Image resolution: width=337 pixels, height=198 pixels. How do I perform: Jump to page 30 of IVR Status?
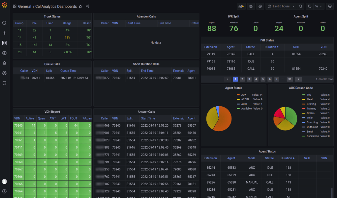290,79
